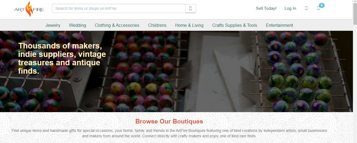Image resolution: width=357 pixels, height=143 pixels.
Task: Click the Browse Our Boutiques heading
Action: click(169, 121)
